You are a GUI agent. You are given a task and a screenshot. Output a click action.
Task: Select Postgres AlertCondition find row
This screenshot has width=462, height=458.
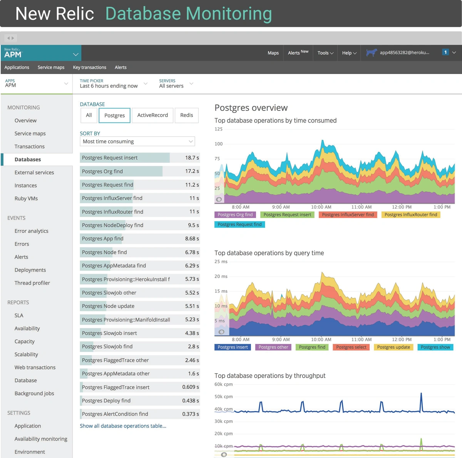pyautogui.click(x=140, y=414)
